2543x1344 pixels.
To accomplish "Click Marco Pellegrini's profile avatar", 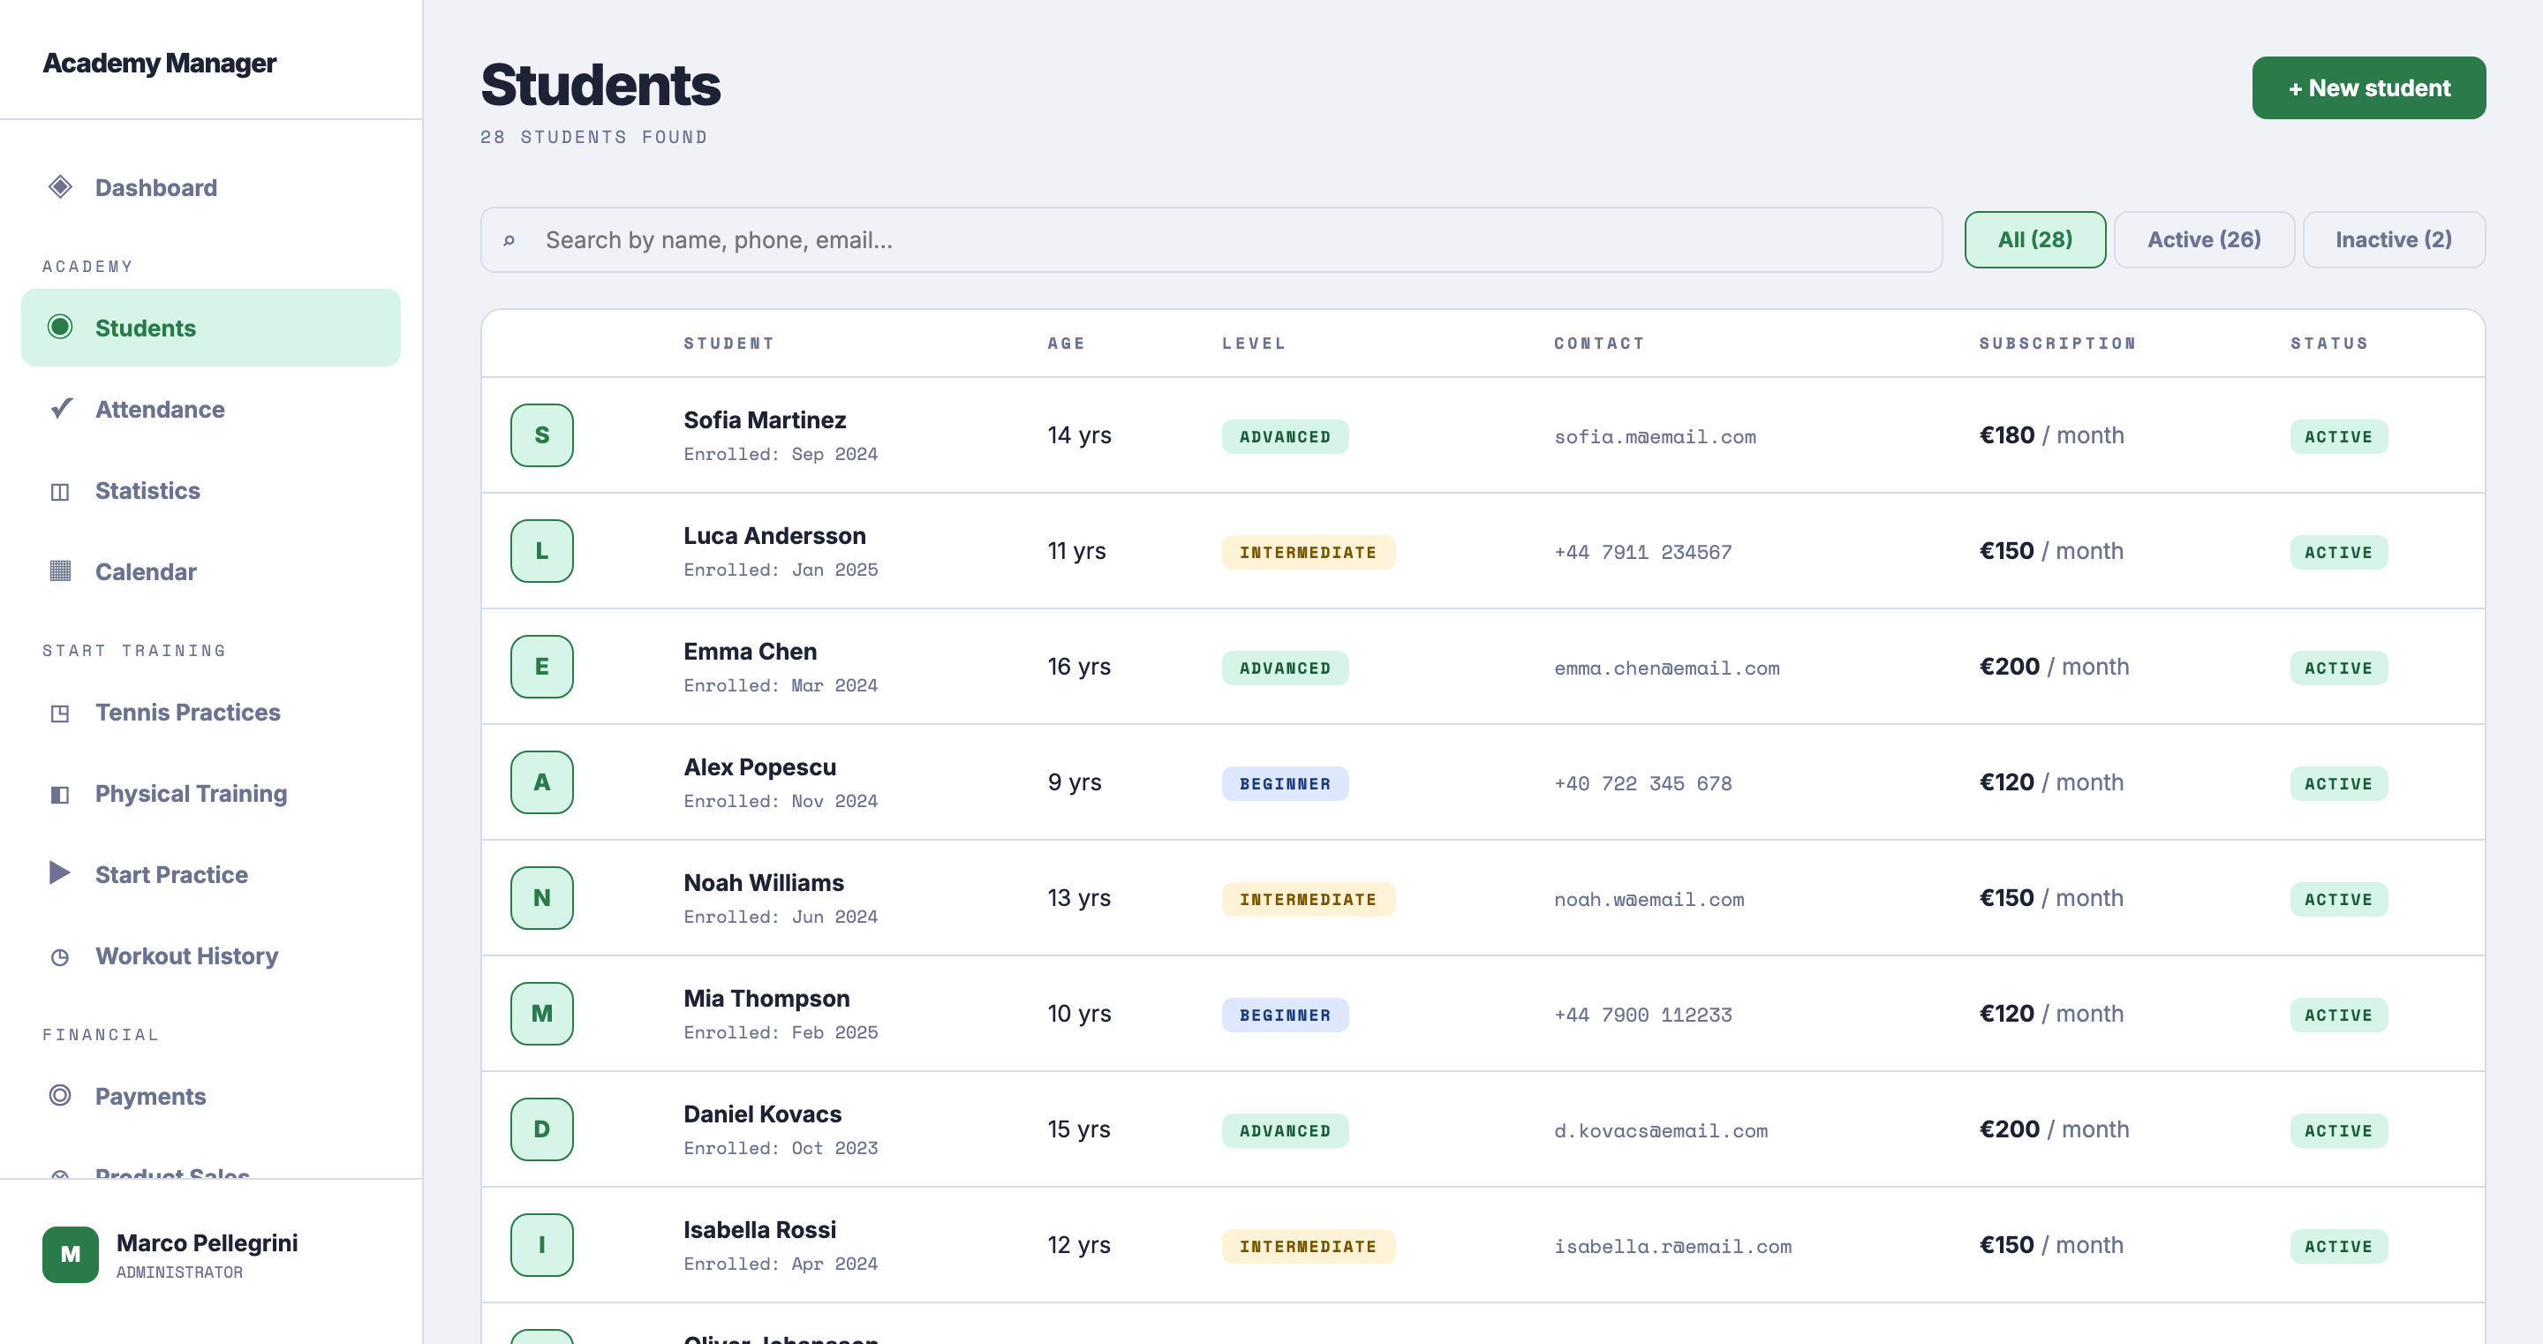I will 70,1254.
